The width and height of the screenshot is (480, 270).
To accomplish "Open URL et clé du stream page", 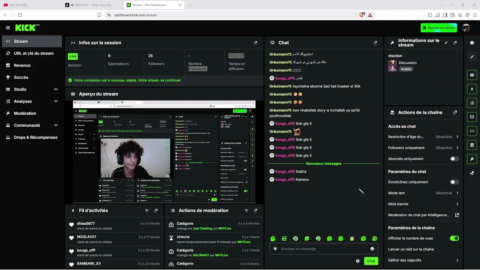I will tap(32, 53).
